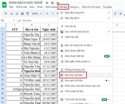The width and height of the screenshot is (125, 104).
Task: Choose Hàm được đặt tên entry
Action: click(x=85, y=56)
